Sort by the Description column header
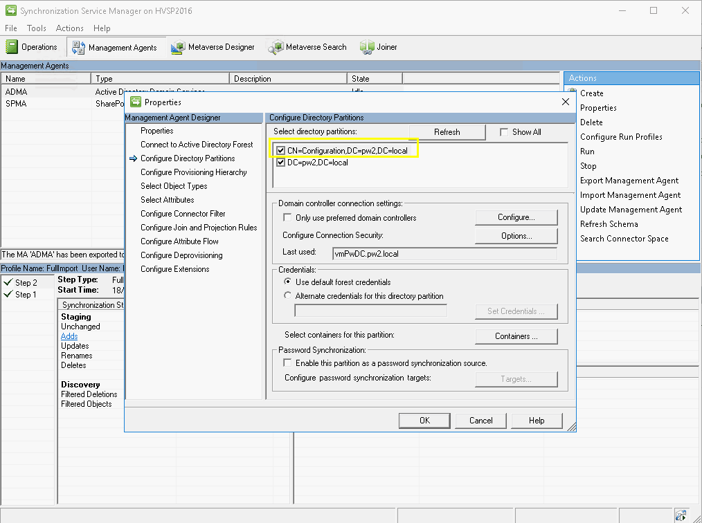The height and width of the screenshot is (523, 702). click(288, 79)
